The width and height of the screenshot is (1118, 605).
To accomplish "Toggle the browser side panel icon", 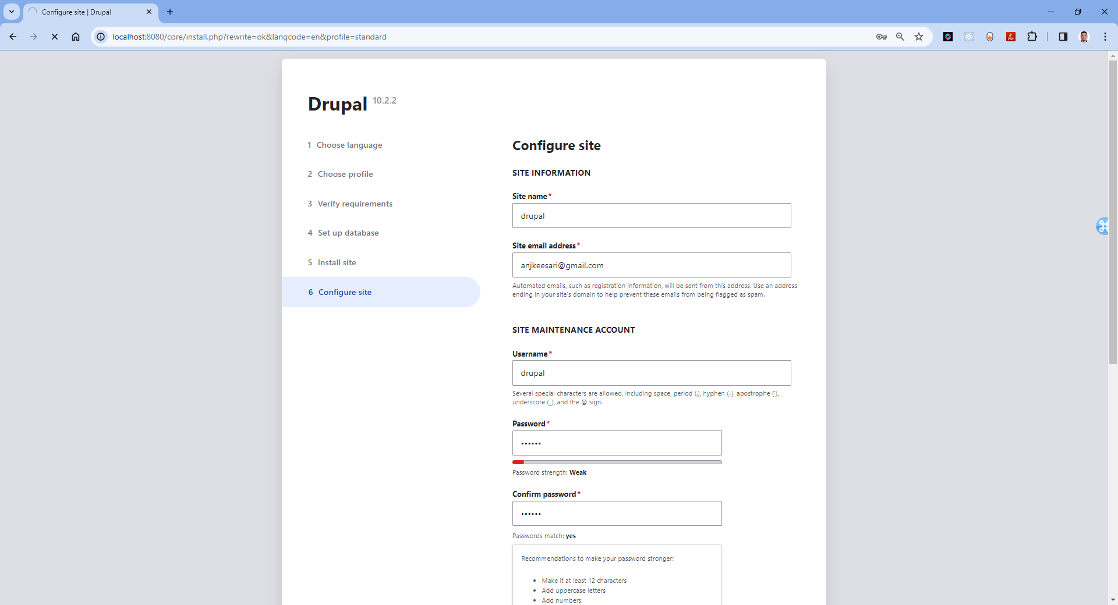I will 1063,37.
